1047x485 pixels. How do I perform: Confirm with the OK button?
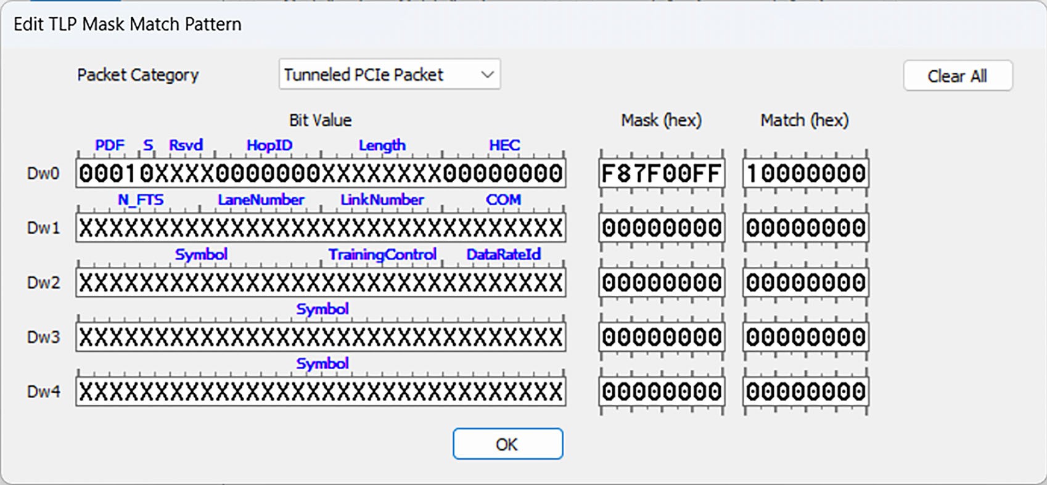(507, 444)
